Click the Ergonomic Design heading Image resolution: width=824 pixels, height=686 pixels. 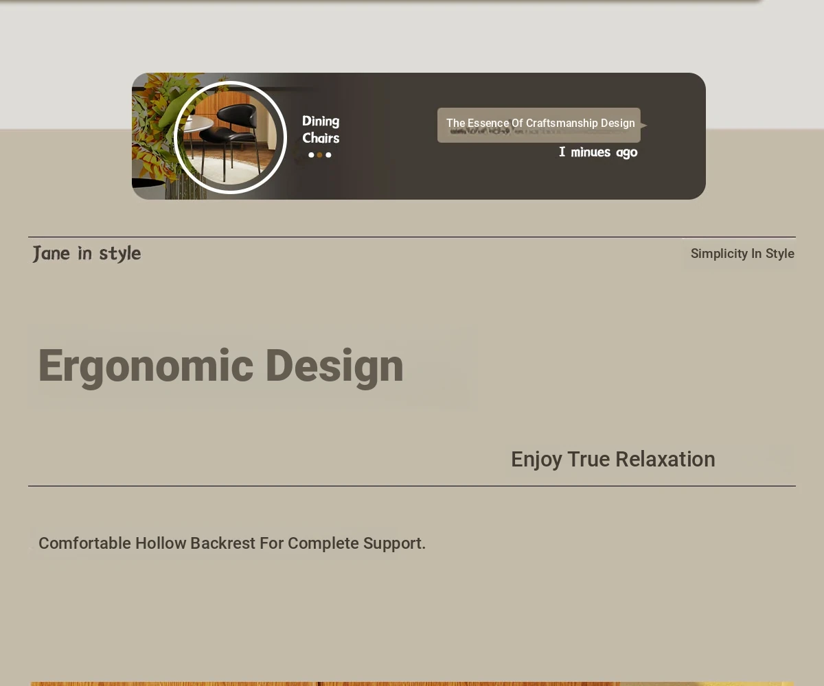[220, 366]
